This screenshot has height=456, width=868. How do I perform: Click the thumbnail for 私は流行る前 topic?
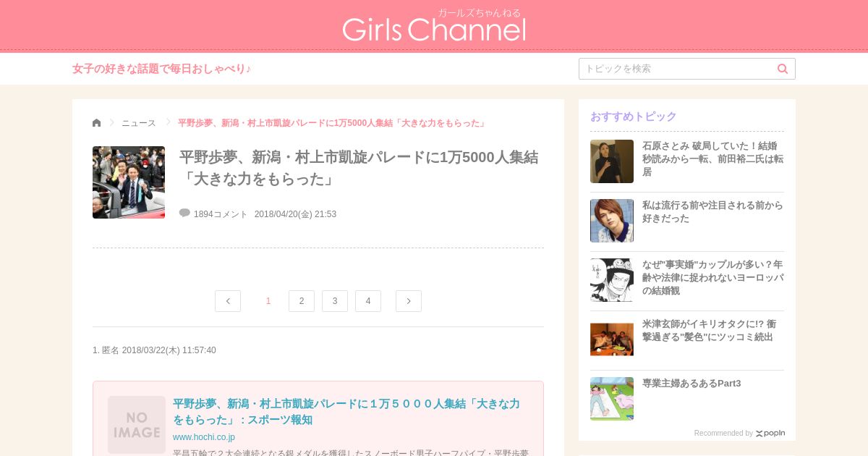[x=612, y=221]
